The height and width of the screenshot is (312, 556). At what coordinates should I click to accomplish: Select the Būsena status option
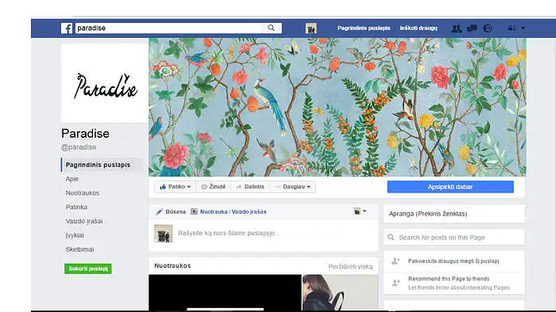[171, 211]
